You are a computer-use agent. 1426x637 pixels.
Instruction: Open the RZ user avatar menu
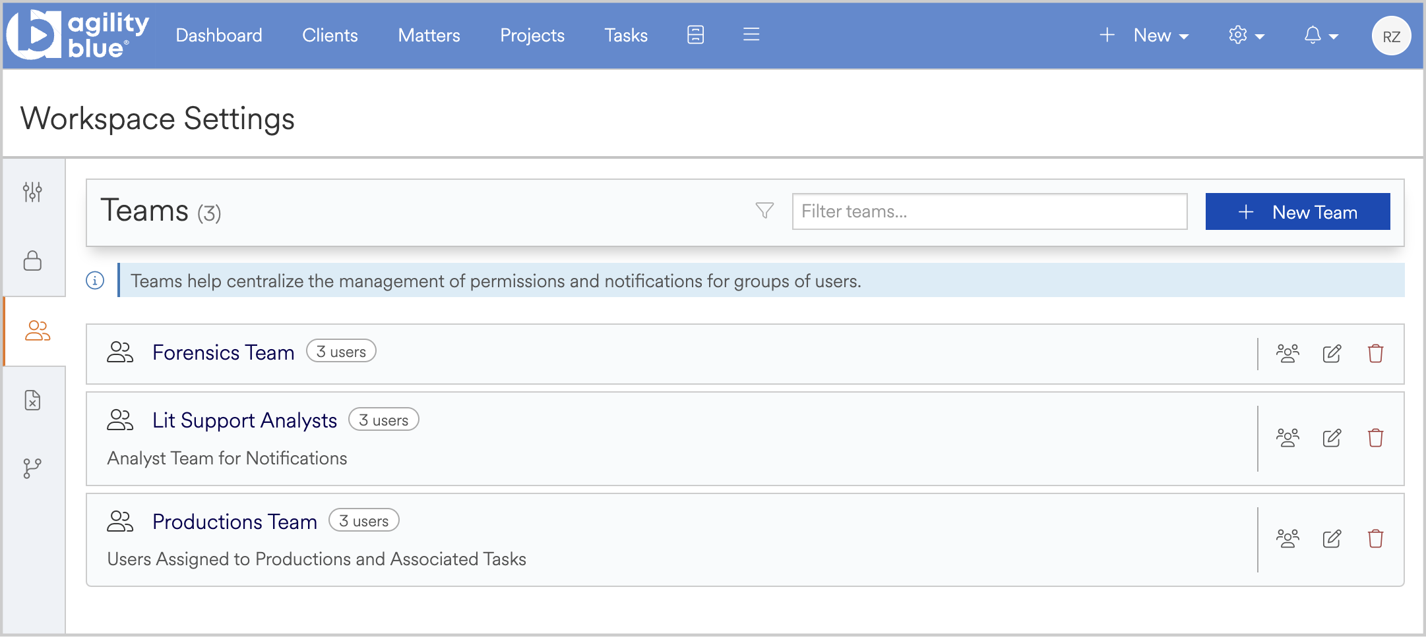click(x=1392, y=36)
